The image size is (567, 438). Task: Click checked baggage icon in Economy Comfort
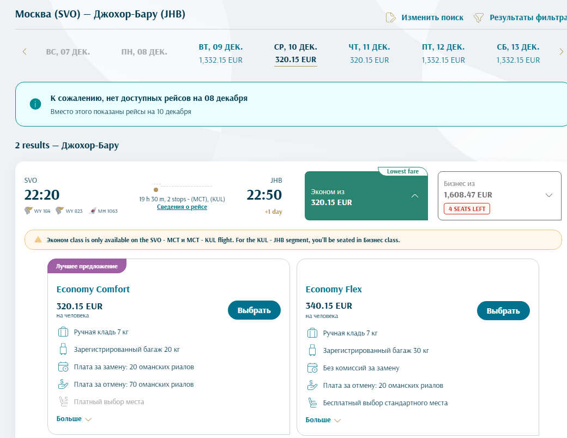(63, 349)
